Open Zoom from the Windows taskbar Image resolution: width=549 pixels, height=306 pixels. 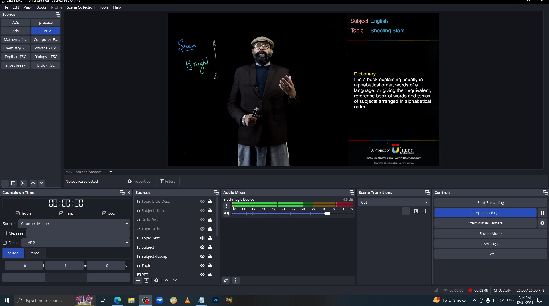click(160, 300)
